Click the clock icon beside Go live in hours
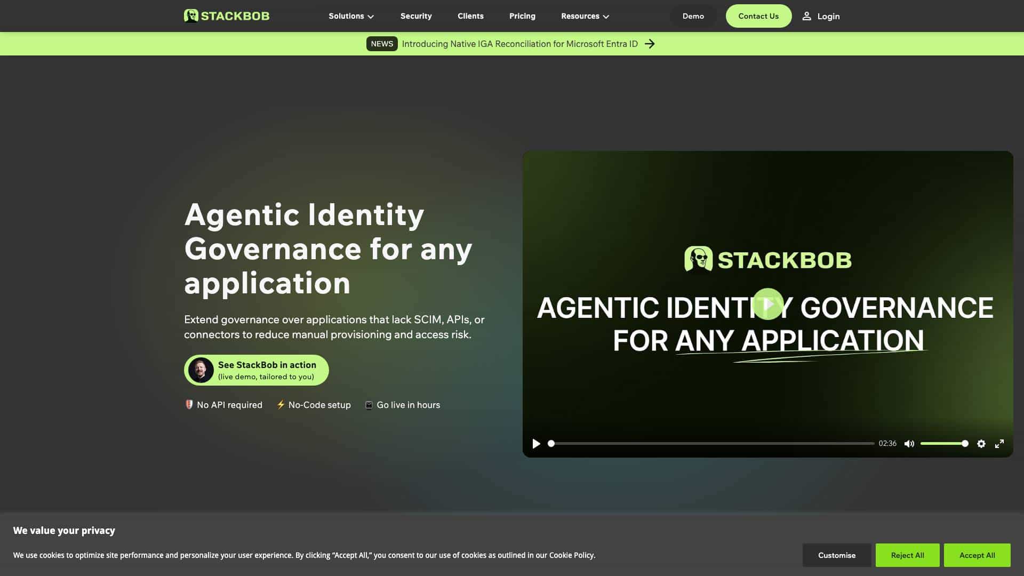Image resolution: width=1024 pixels, height=576 pixels. point(369,405)
